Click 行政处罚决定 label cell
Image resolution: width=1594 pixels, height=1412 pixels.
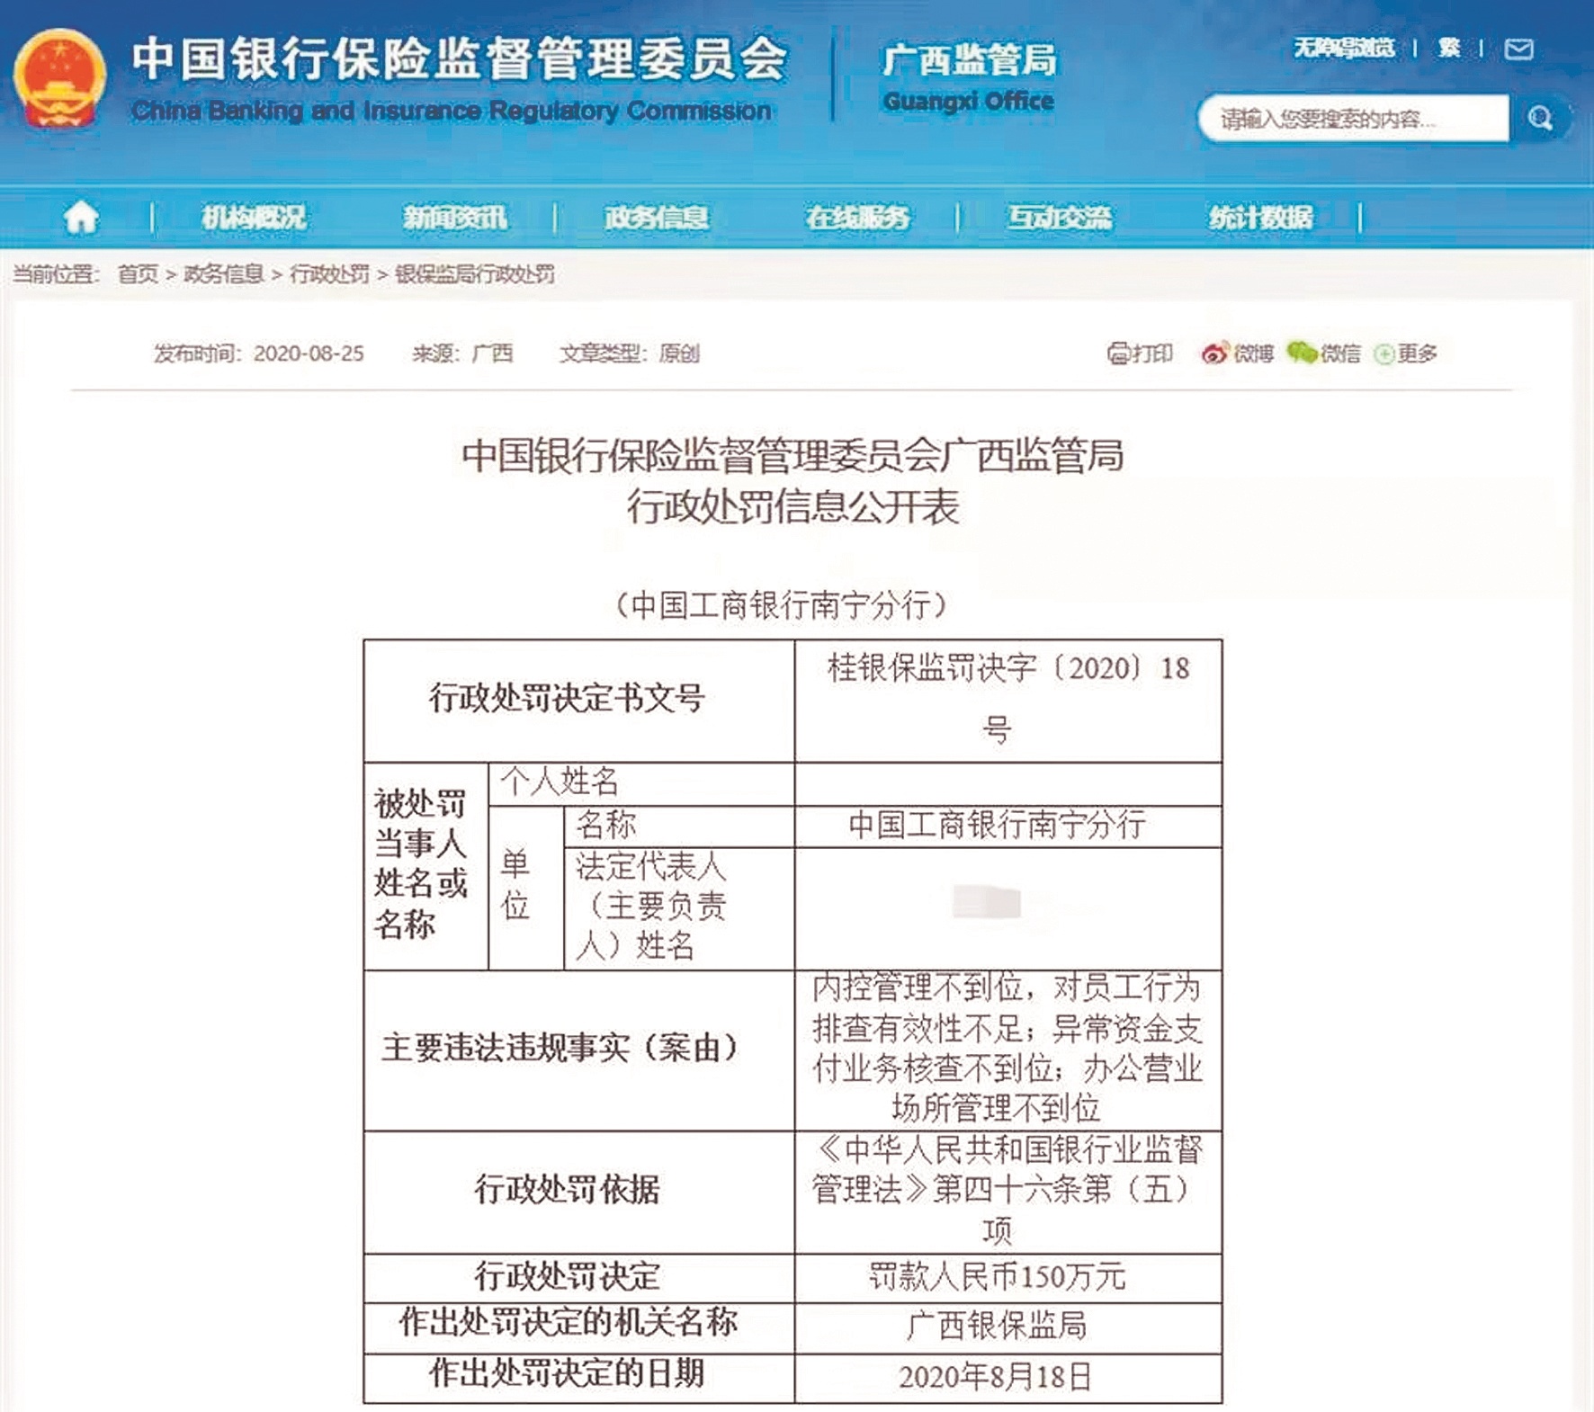[579, 1278]
